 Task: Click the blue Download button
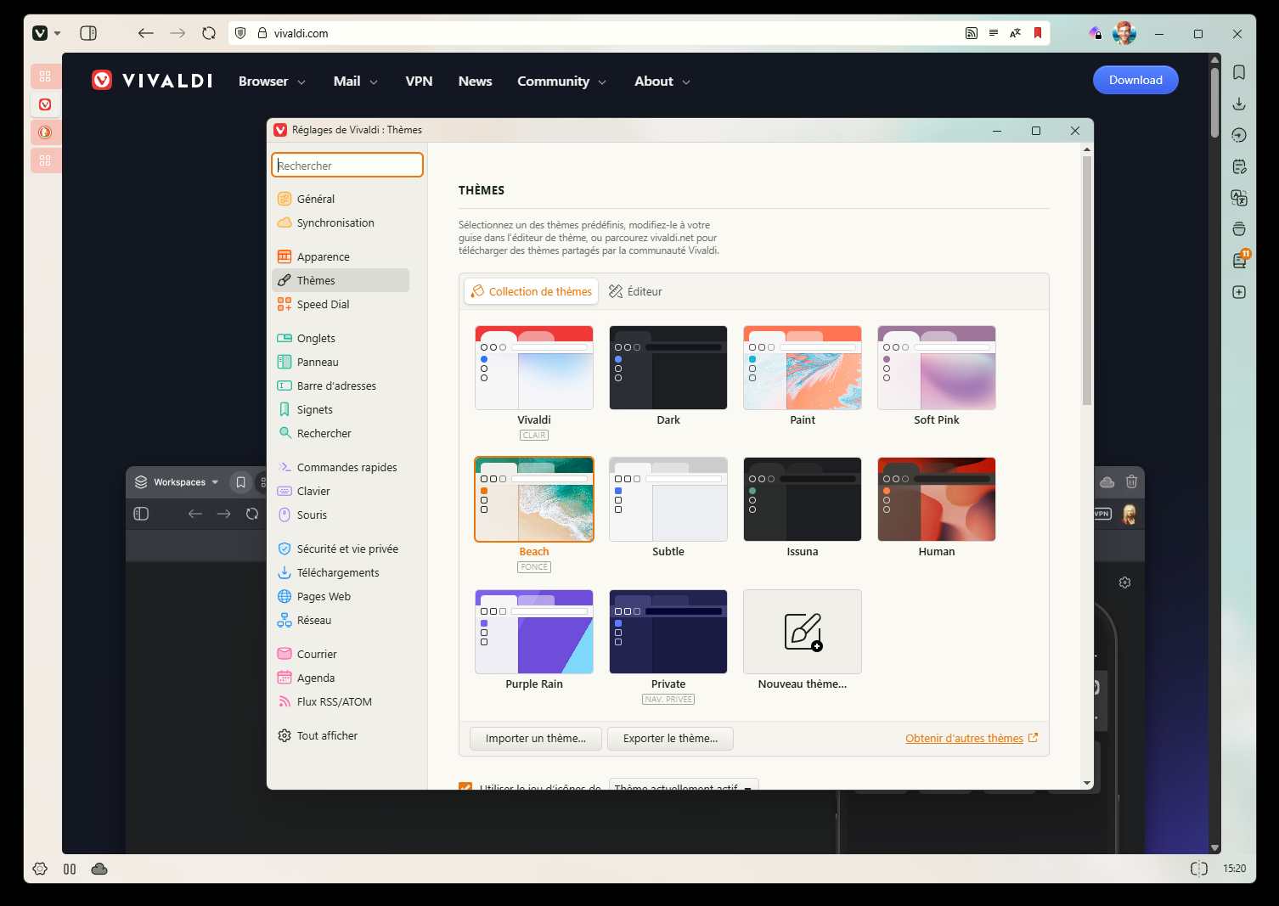pos(1135,80)
